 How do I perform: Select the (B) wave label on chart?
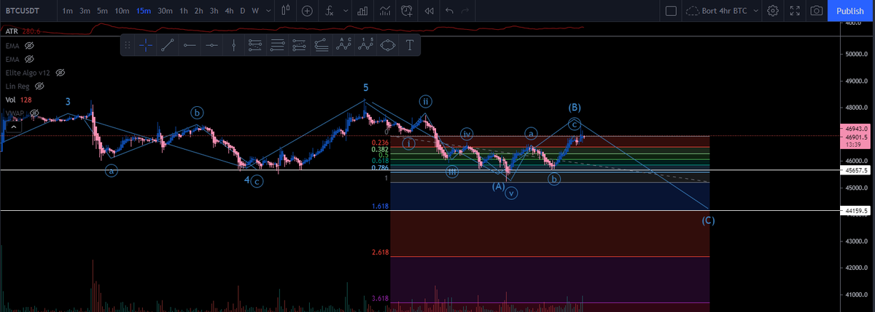[575, 108]
